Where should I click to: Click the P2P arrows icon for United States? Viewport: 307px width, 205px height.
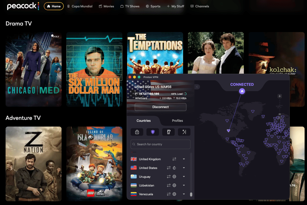coord(168,168)
